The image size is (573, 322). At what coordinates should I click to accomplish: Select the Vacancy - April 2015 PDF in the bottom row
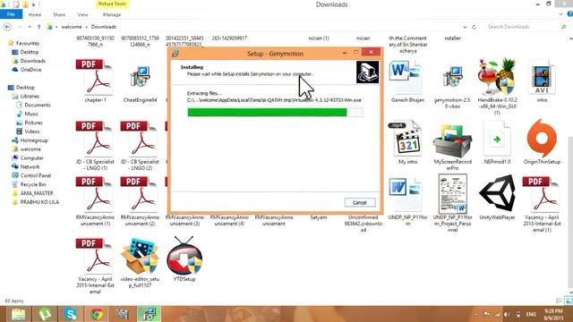coord(95,257)
